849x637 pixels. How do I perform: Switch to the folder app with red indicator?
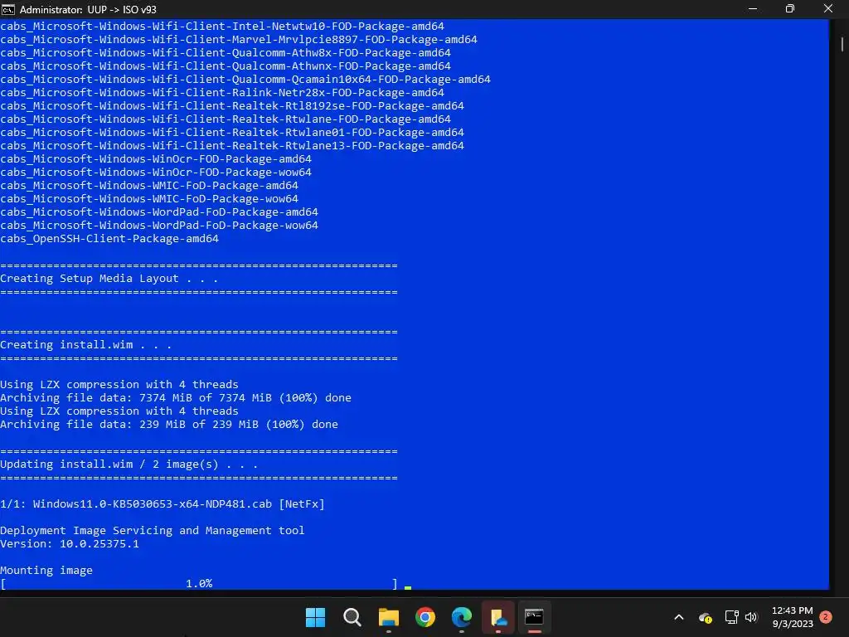click(x=498, y=617)
